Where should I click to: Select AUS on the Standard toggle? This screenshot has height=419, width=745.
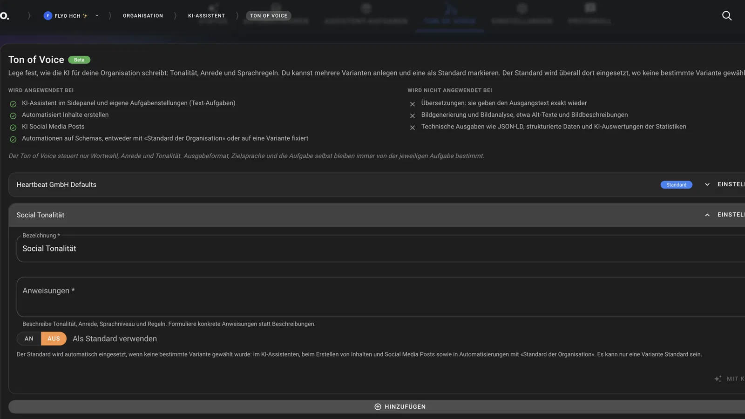(x=54, y=338)
